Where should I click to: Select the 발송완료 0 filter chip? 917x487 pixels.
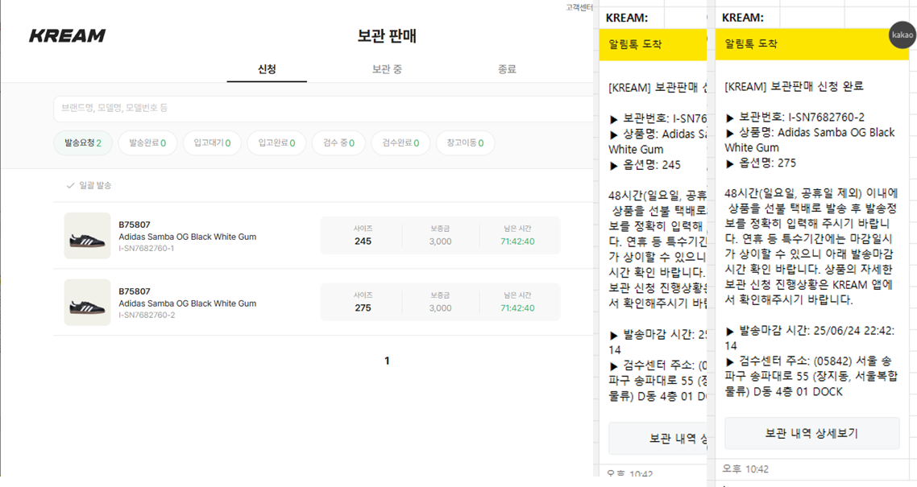click(147, 143)
